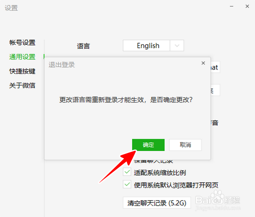Confirm the language change with 确定

[148, 145]
